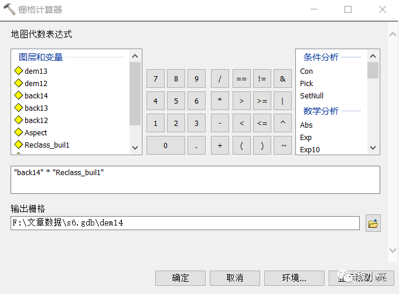This screenshot has width=399, height=294.
Task: Click the output raster path field
Action: [x=185, y=223]
